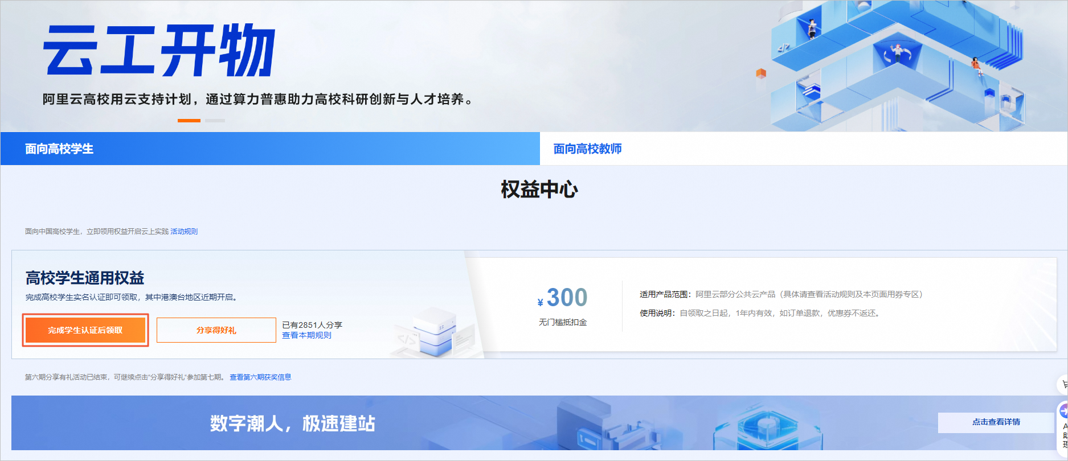Click the 第六期分享有礼活动已结束 notice text

point(125,377)
